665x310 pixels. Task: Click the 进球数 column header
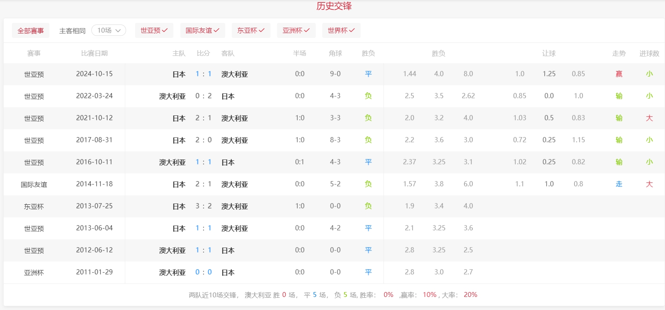coord(649,53)
